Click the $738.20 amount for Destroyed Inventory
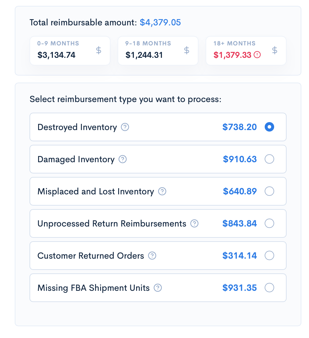Viewport: 309px width, 338px height. click(240, 127)
